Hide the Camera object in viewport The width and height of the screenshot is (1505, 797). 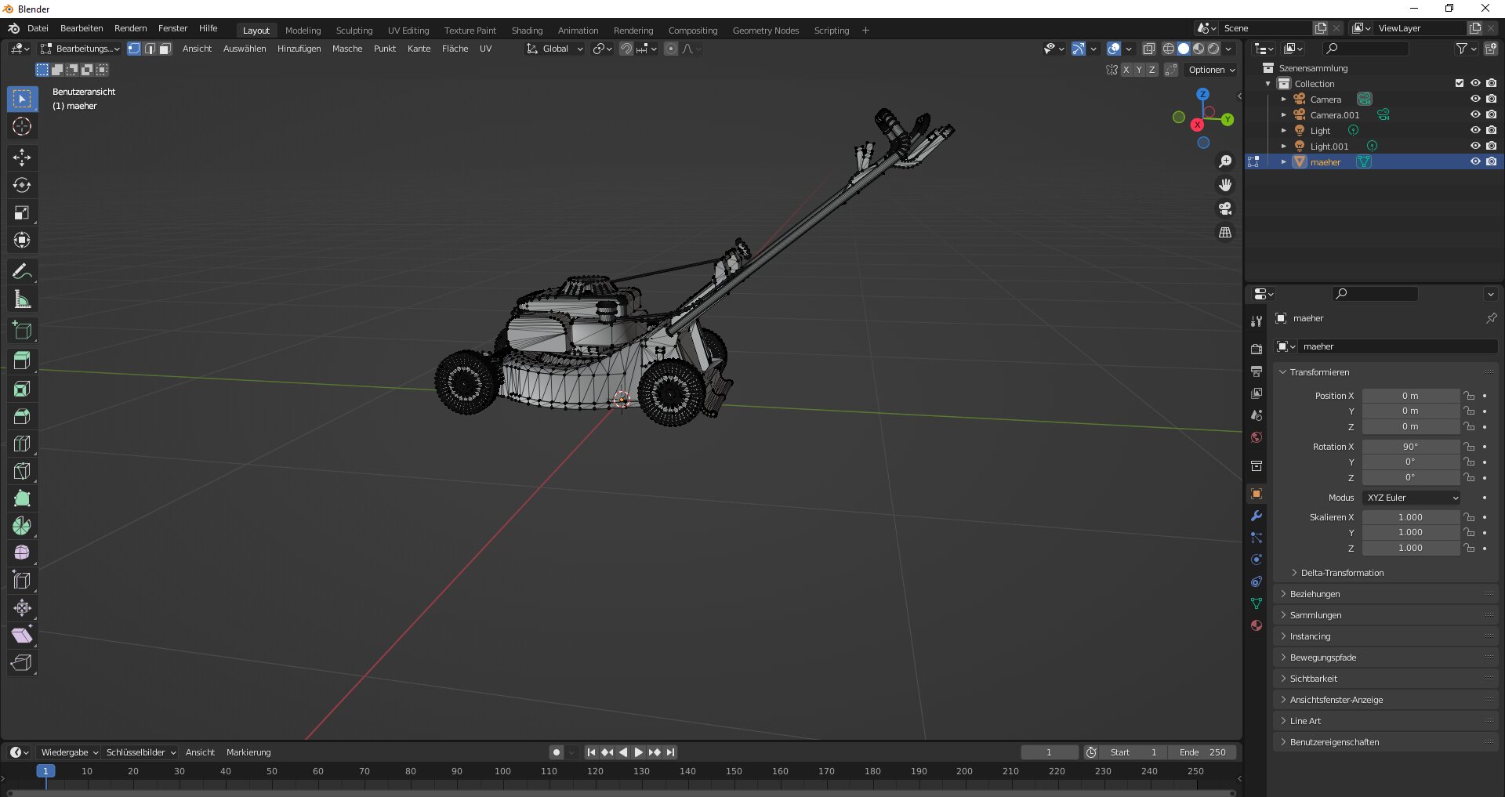(x=1474, y=100)
